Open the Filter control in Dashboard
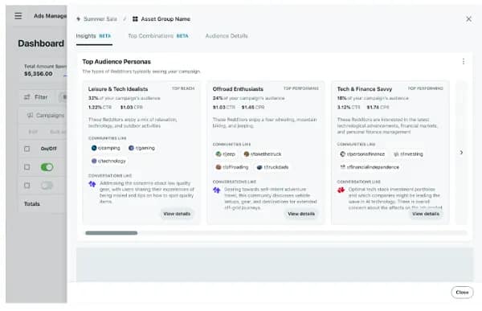 point(35,97)
